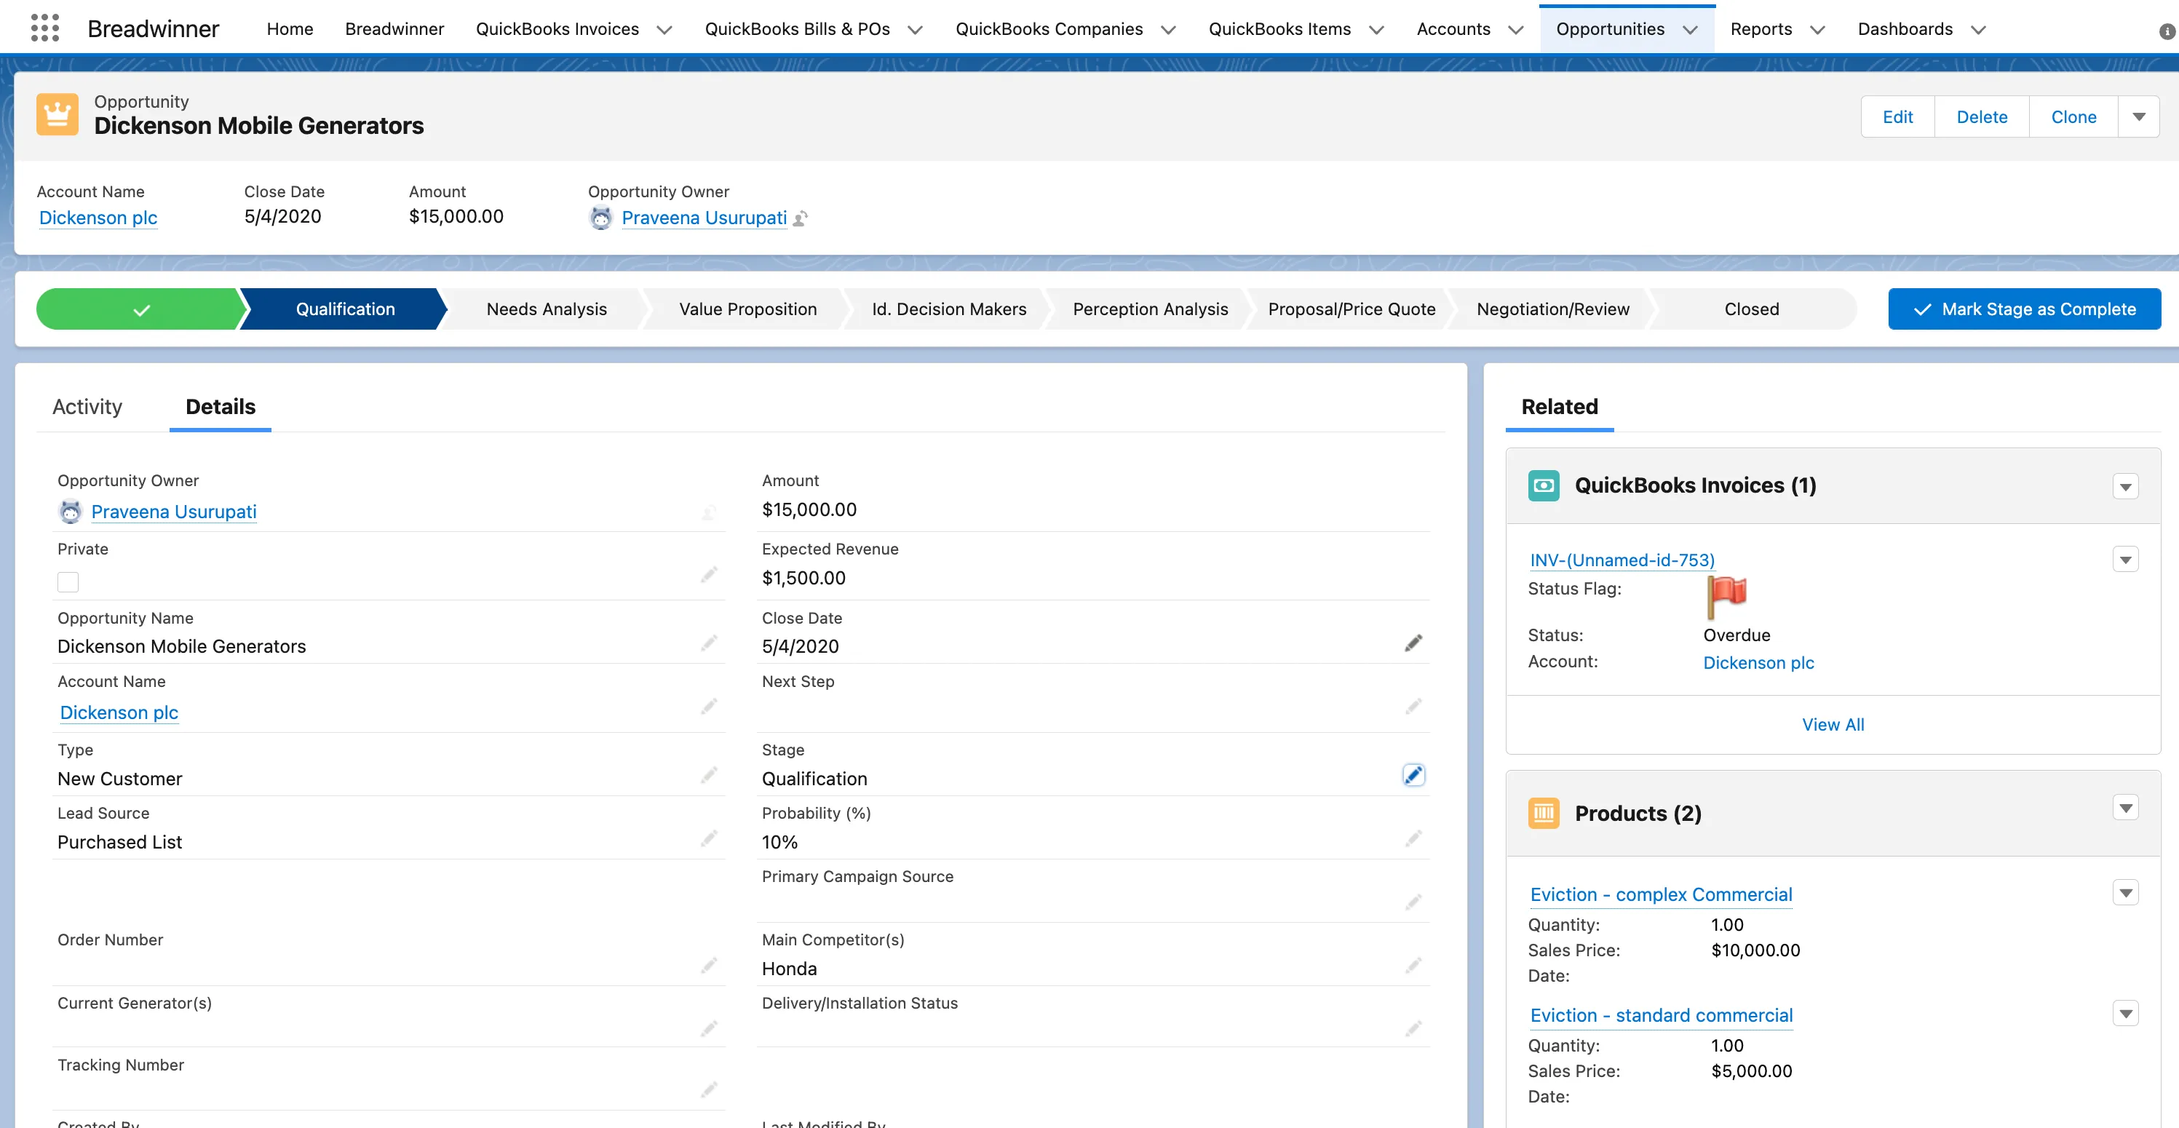
Task: Edit Main Competitor(s) with pencil icon
Action: pyautogui.click(x=1413, y=966)
